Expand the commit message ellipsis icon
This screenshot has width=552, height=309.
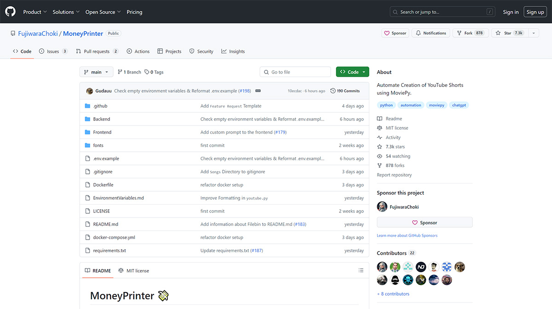pyautogui.click(x=258, y=91)
